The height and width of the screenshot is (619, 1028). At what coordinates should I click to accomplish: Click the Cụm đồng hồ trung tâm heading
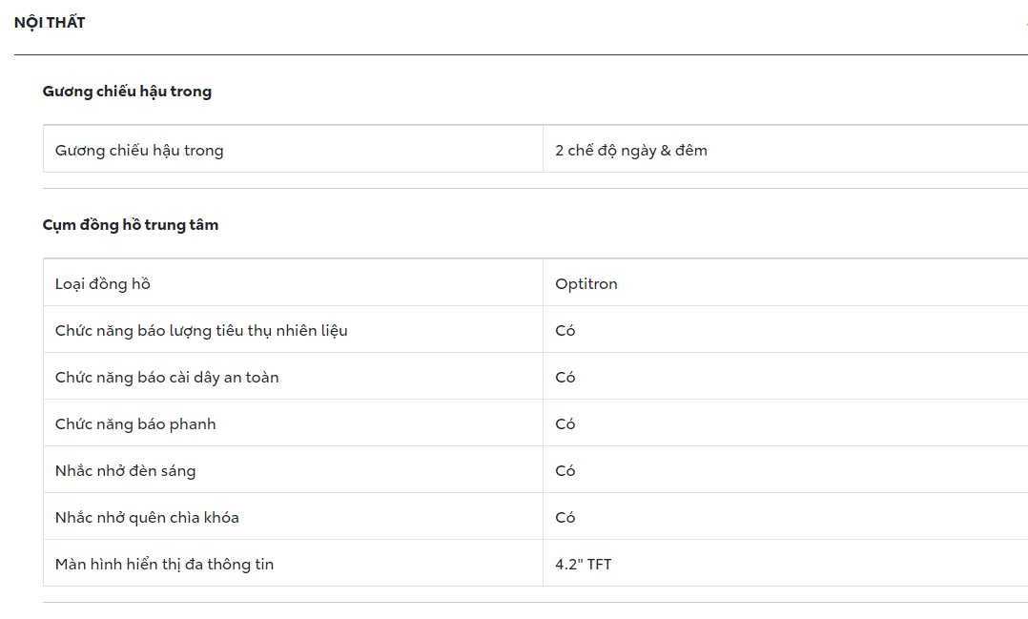(131, 225)
